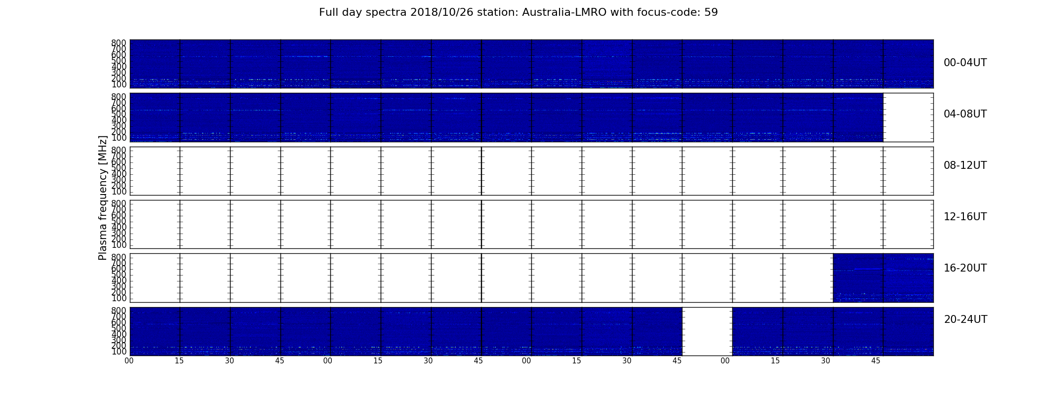Click the 04-08UT row label
This screenshot has height=395, width=1037.
(965, 114)
